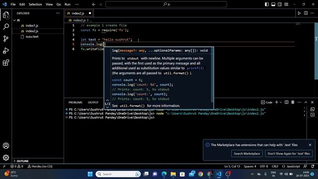This screenshot has width=318, height=179.
Task: Open the Edit menu
Action: click(22, 4)
